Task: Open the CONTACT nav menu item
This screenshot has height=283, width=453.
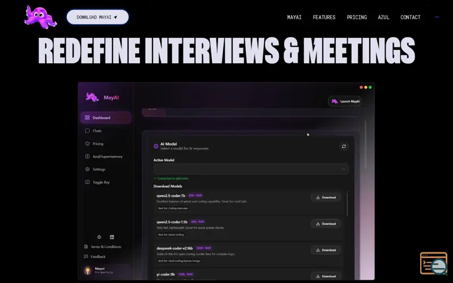Action: (x=410, y=18)
